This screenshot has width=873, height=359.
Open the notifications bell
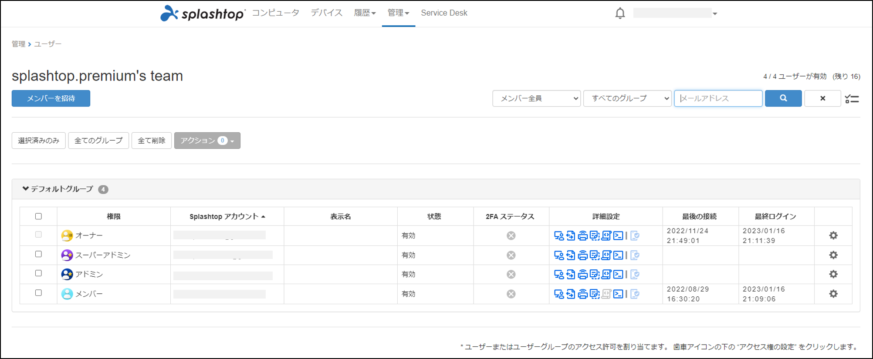tap(620, 13)
